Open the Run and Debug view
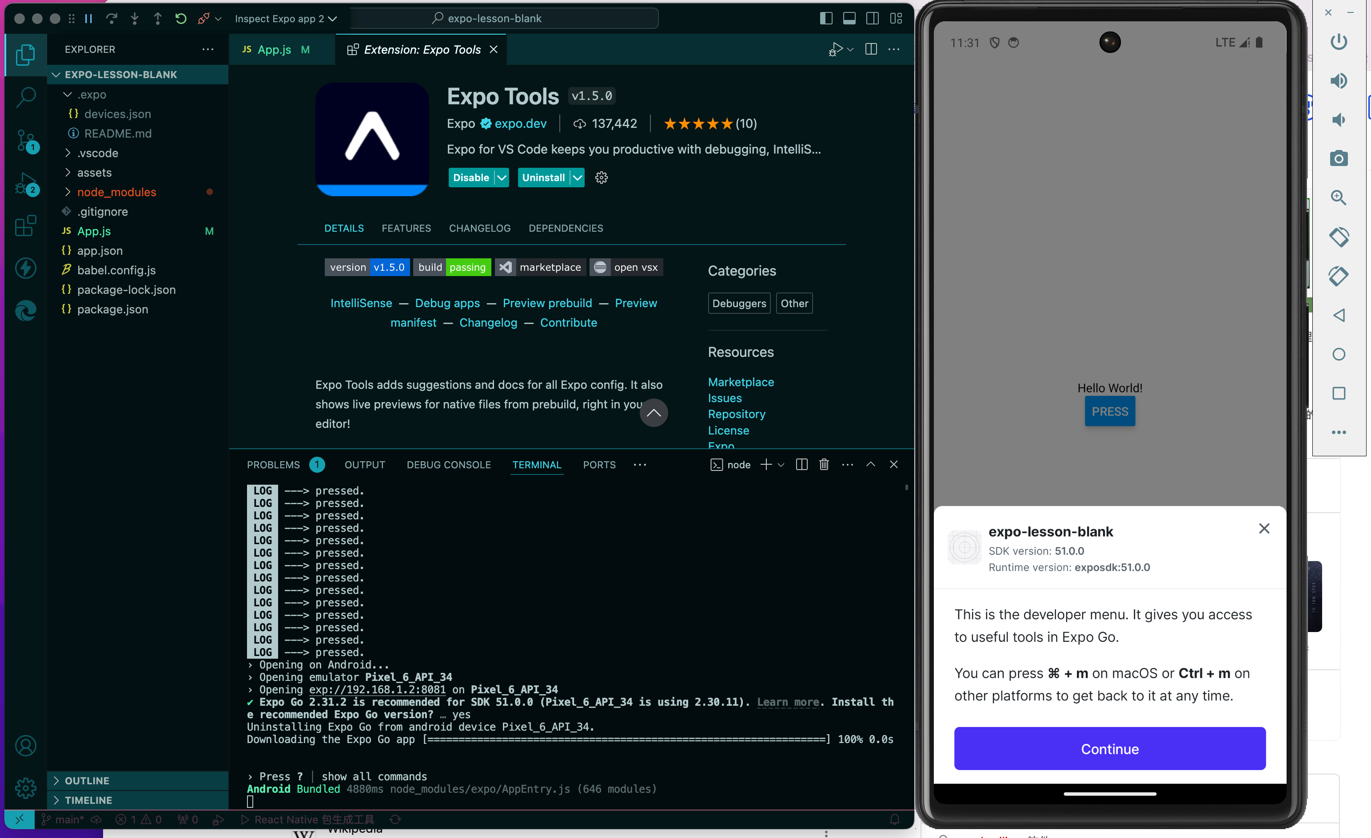Screen dimensions: 1371x838 pos(25,183)
